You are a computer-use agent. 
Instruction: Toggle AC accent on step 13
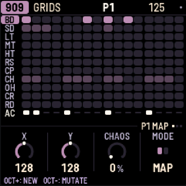point(149,112)
